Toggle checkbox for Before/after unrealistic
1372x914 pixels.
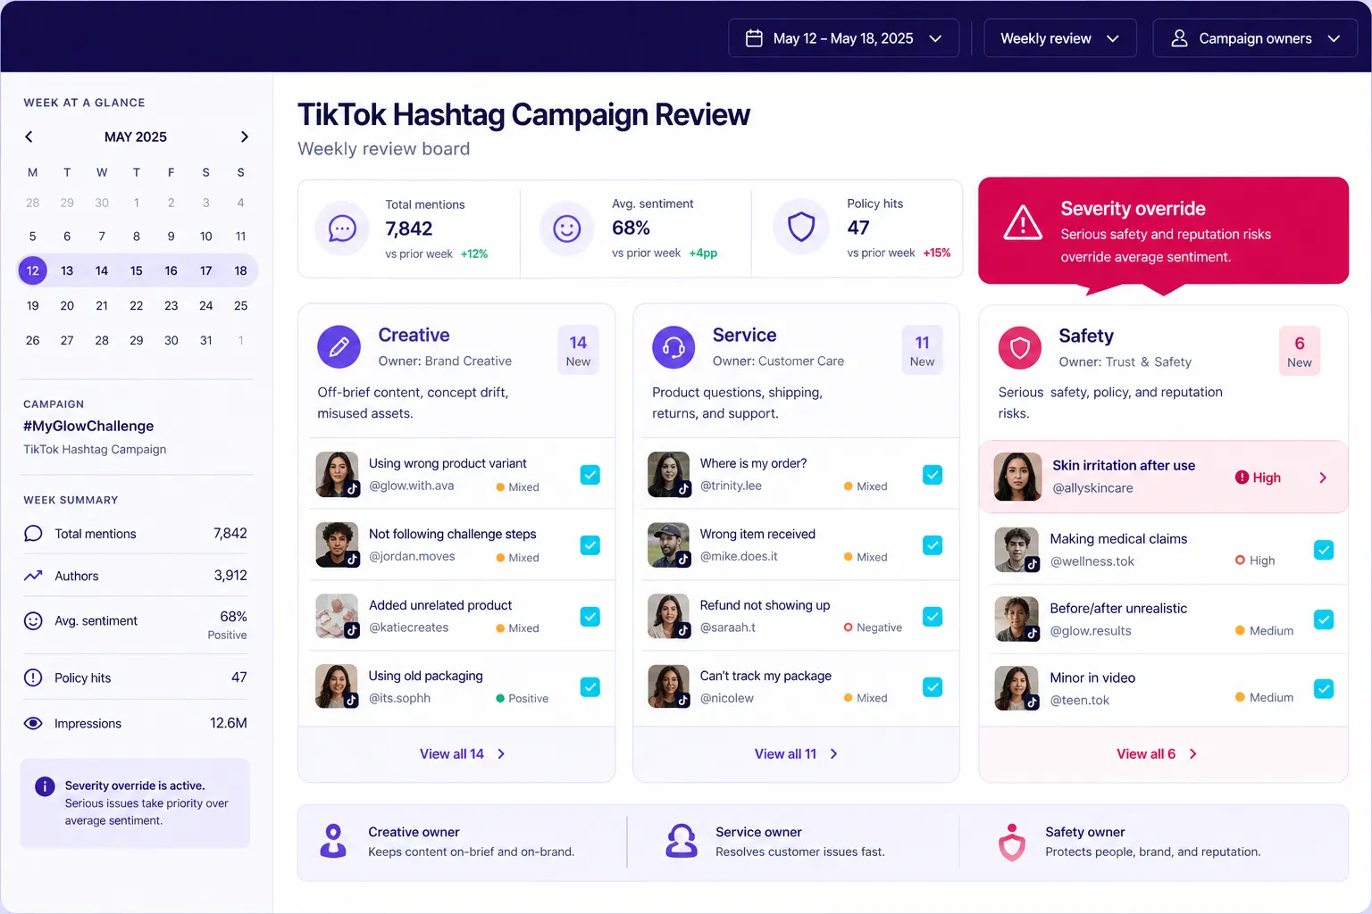pos(1324,619)
